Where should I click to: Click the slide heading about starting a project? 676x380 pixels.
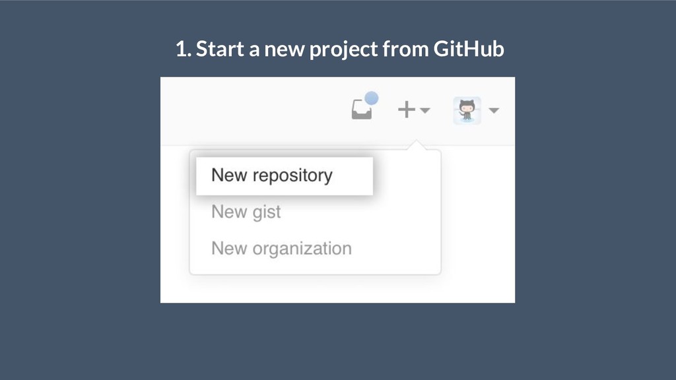click(x=340, y=49)
